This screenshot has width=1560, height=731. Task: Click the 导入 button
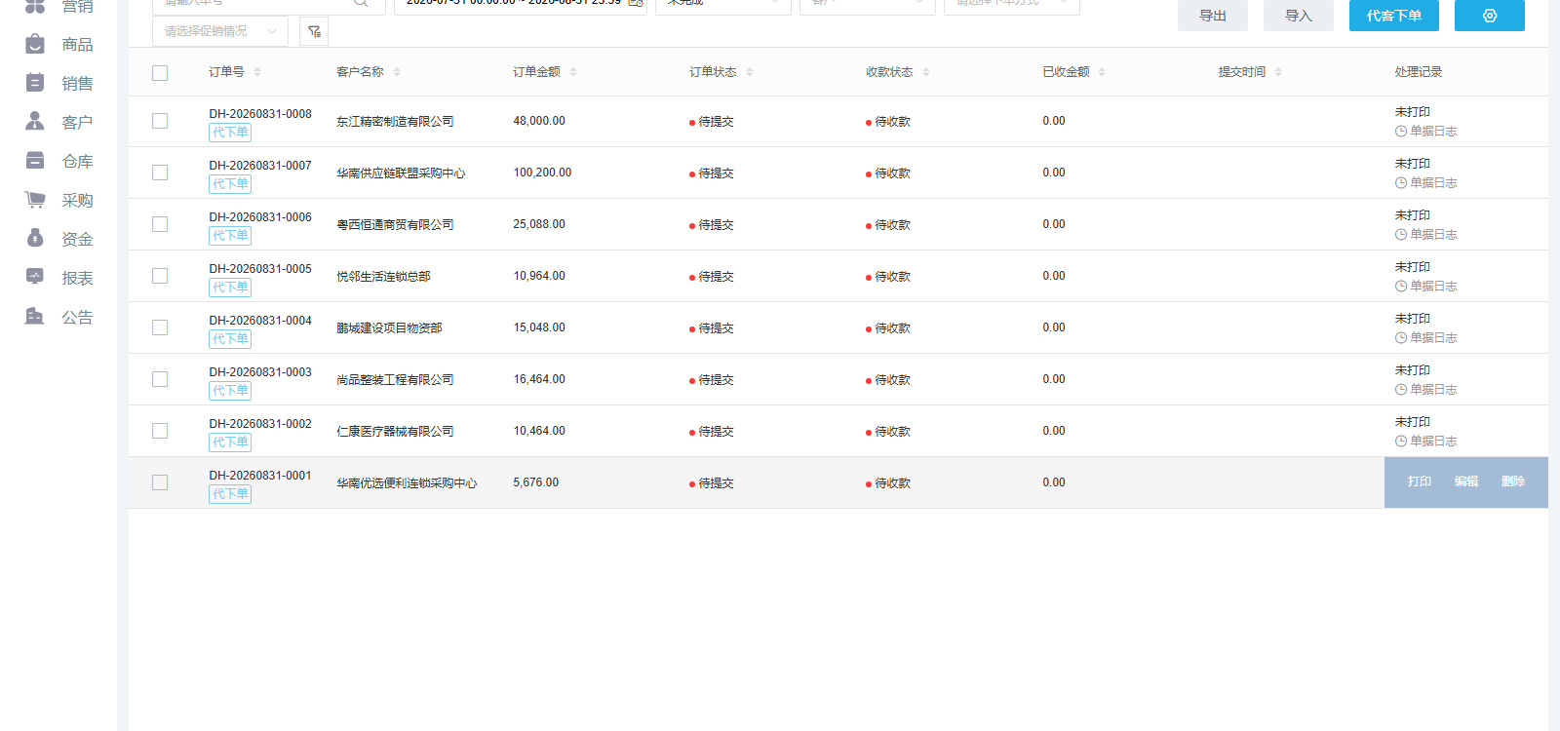coord(1299,16)
